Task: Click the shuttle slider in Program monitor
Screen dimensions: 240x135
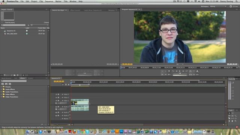Action: (x=180, y=73)
